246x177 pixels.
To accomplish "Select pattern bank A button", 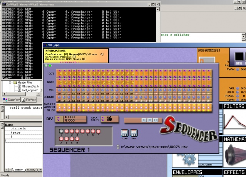I will click(x=61, y=138).
